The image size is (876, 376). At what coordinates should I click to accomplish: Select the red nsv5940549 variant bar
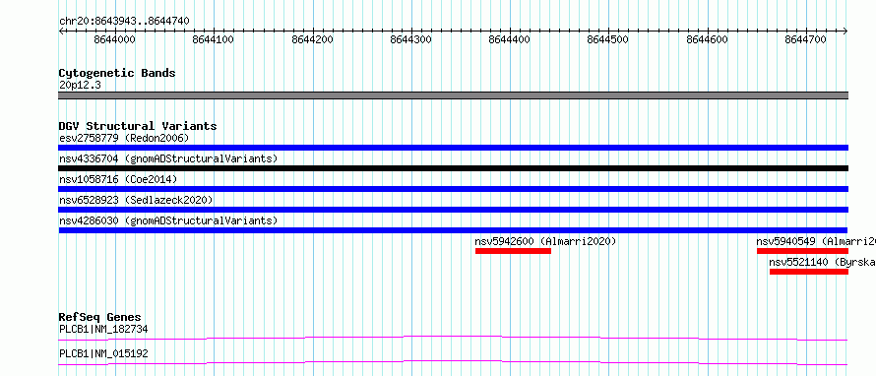coord(802,251)
